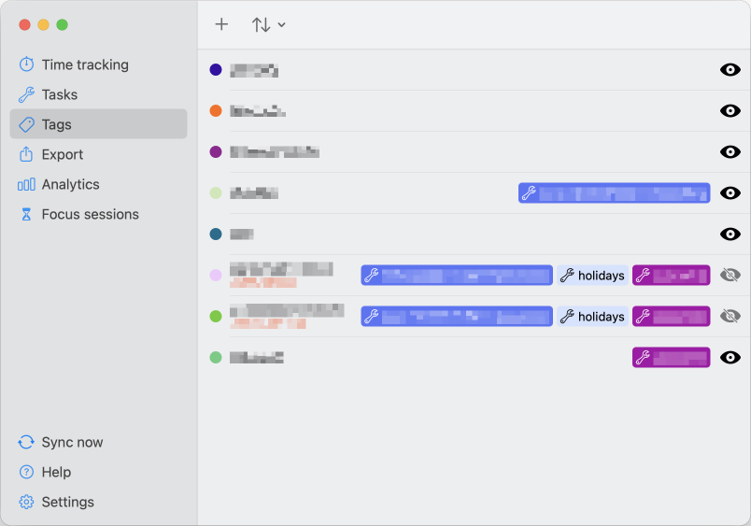Click the Focus sessions hourglass icon
751x526 pixels.
pos(26,214)
